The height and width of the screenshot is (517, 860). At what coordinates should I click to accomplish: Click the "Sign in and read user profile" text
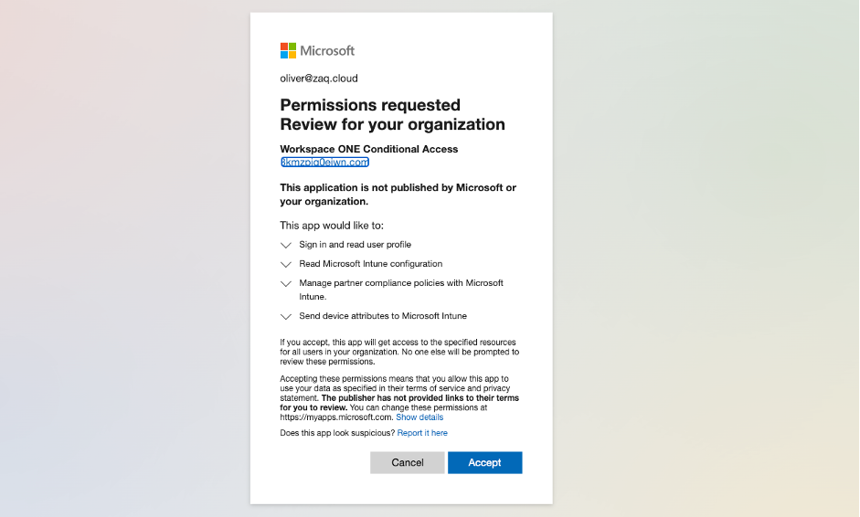click(x=355, y=245)
